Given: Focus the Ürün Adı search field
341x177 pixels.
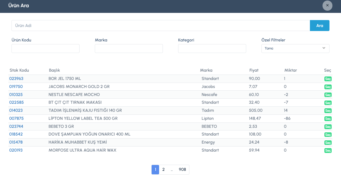Looking at the screenshot, I should [x=161, y=26].
